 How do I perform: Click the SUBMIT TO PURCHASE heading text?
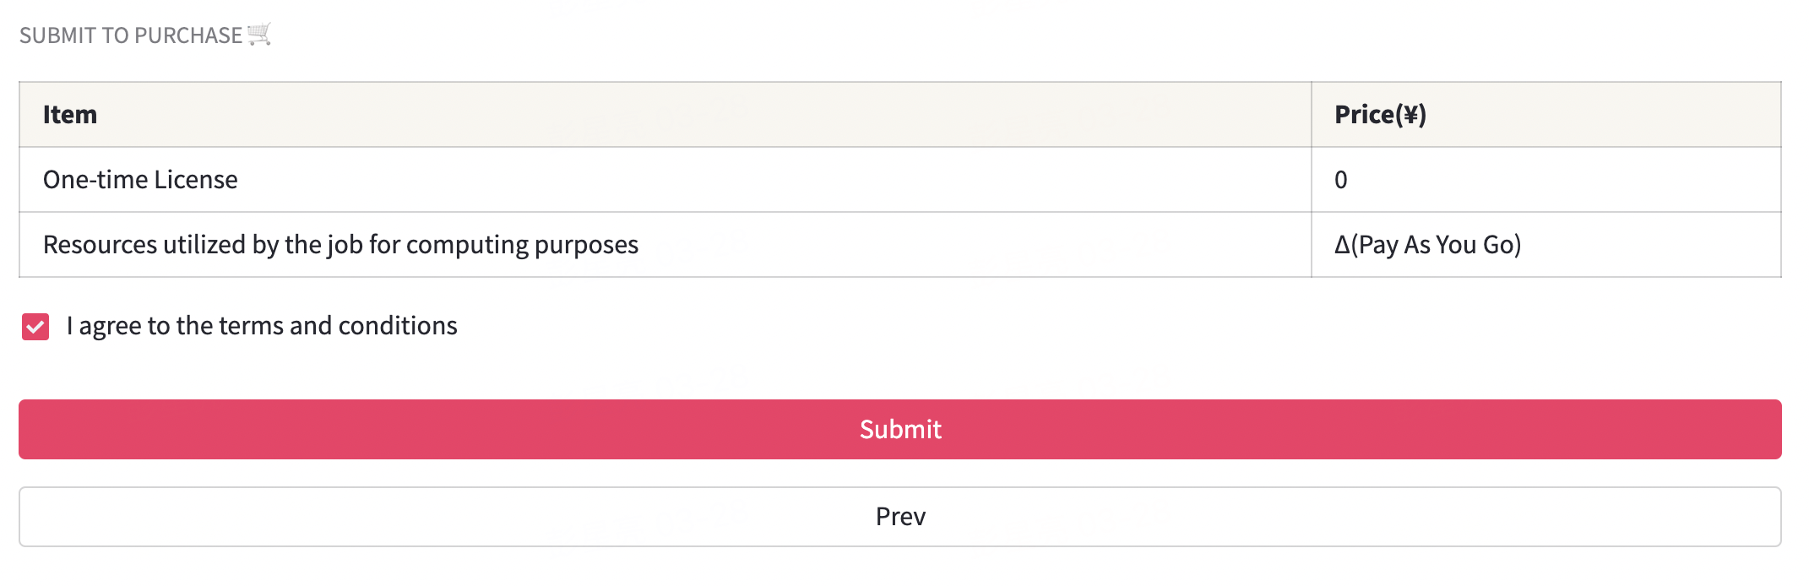131,35
